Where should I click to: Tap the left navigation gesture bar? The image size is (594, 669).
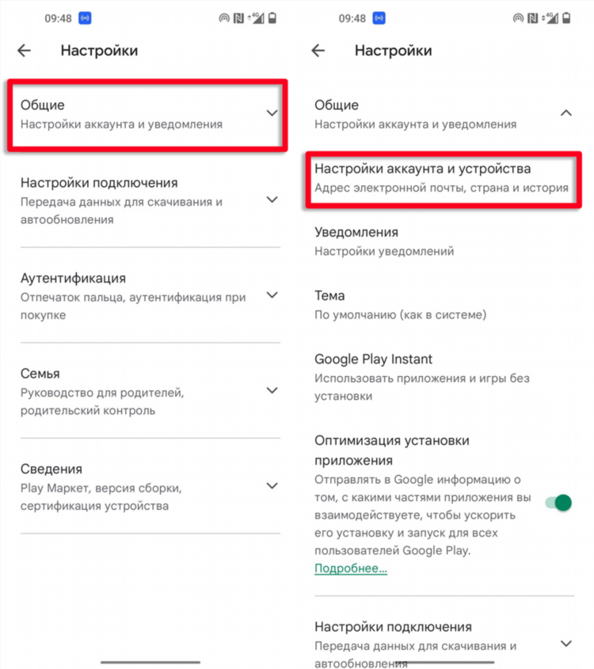(x=150, y=662)
